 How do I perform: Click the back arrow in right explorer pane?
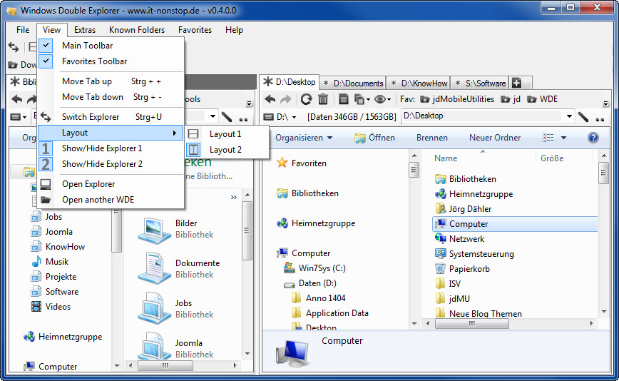pos(270,99)
